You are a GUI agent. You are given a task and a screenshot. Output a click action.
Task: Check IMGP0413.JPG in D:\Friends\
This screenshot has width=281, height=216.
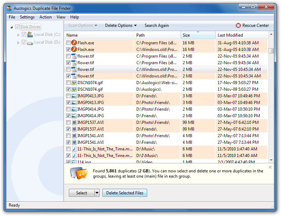click(x=68, y=96)
